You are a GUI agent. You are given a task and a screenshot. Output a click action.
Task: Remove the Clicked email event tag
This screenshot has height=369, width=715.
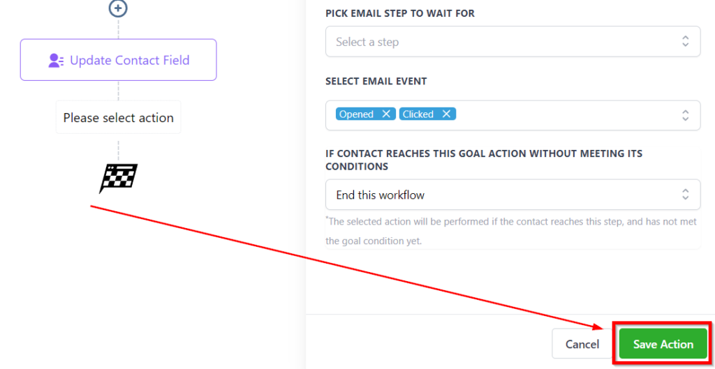click(x=446, y=114)
